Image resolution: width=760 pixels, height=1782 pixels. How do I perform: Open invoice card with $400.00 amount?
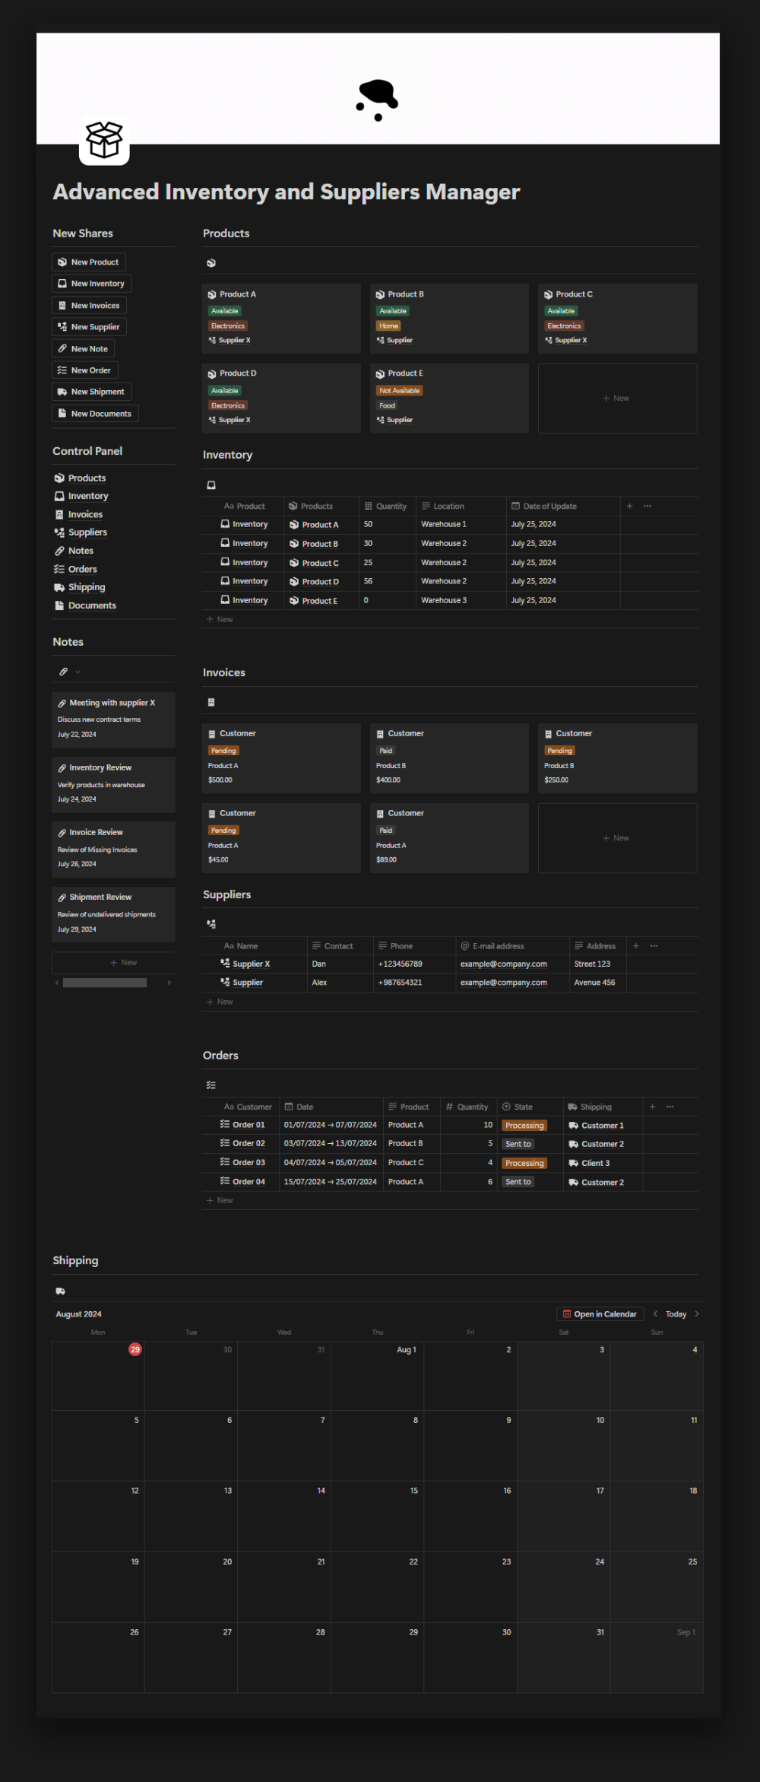point(449,758)
